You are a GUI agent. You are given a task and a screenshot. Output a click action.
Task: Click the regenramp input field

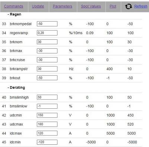(x=47, y=33)
